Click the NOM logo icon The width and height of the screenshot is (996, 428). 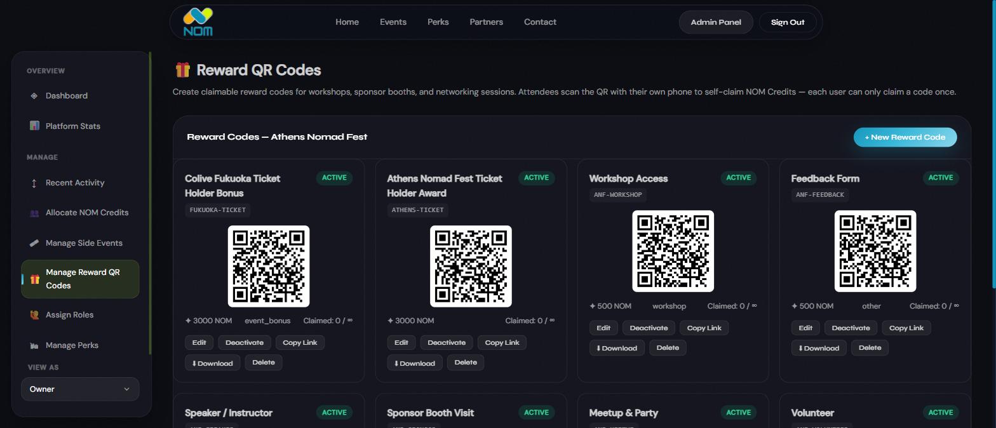pyautogui.click(x=198, y=22)
